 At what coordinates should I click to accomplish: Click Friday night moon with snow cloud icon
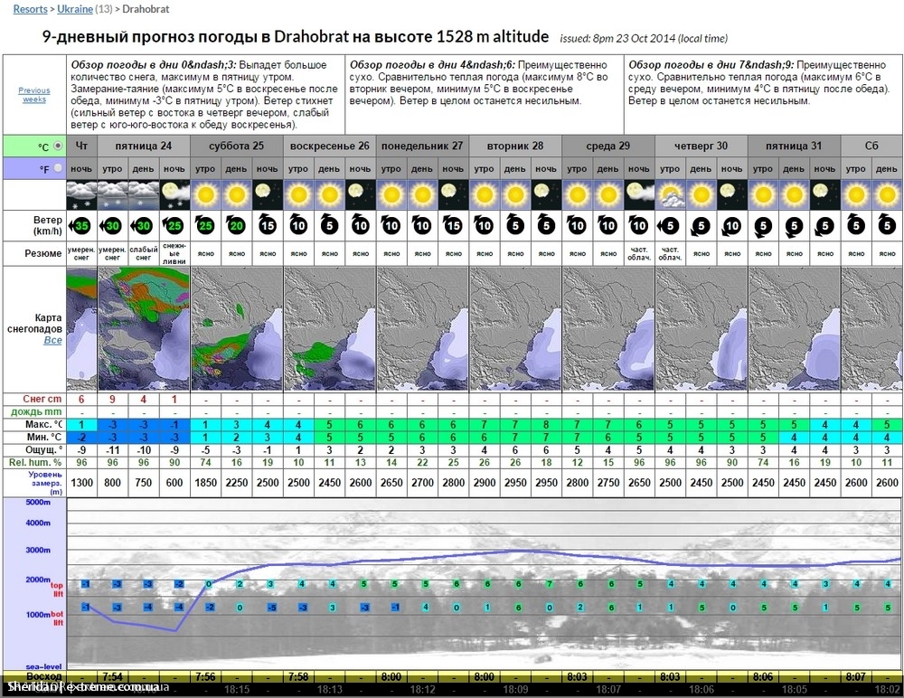174,193
